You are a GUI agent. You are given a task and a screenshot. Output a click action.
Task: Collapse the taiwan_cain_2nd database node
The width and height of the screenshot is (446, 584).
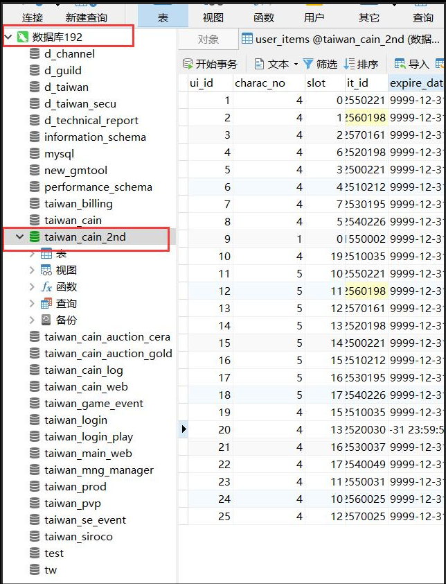tap(19, 237)
